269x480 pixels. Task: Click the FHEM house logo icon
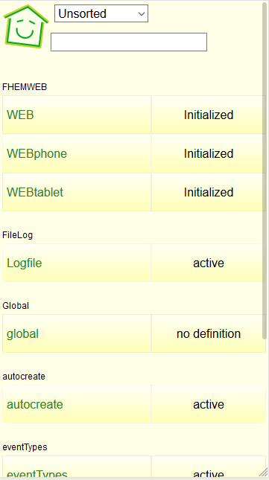pyautogui.click(x=26, y=26)
